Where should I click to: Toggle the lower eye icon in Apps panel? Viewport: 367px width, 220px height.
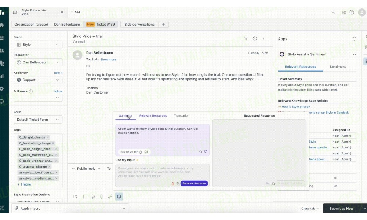(336, 186)
